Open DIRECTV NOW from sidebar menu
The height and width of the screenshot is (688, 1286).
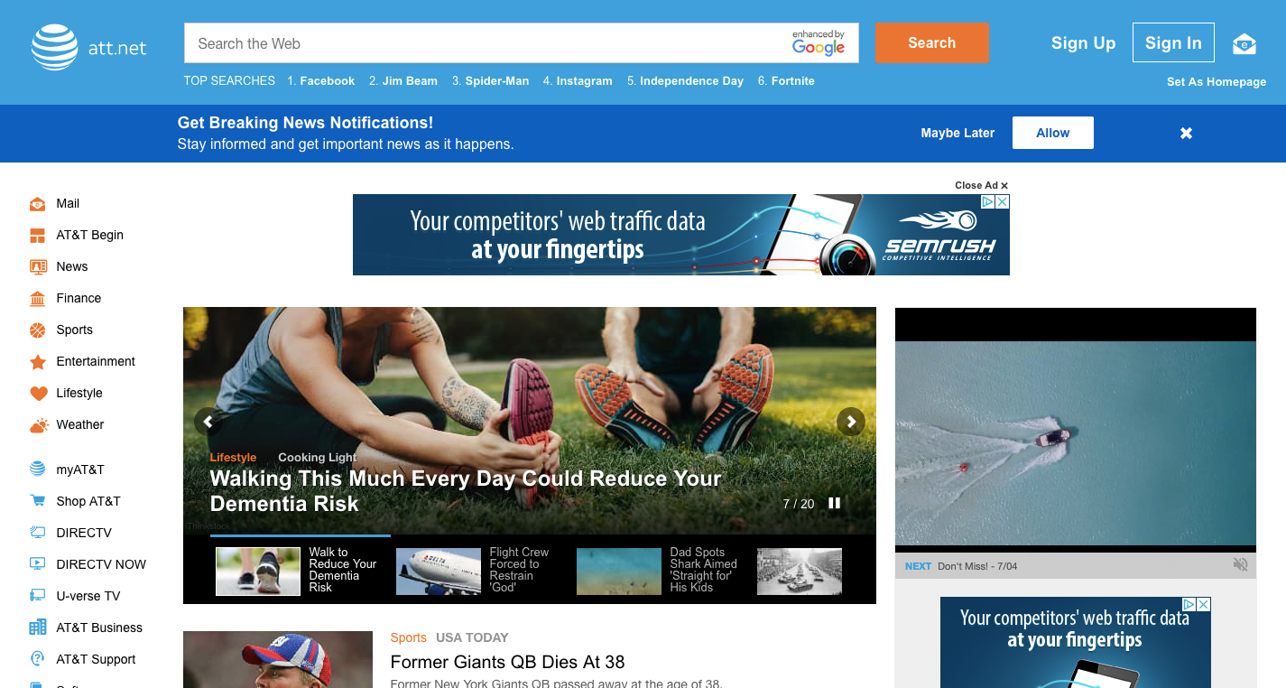click(x=100, y=564)
